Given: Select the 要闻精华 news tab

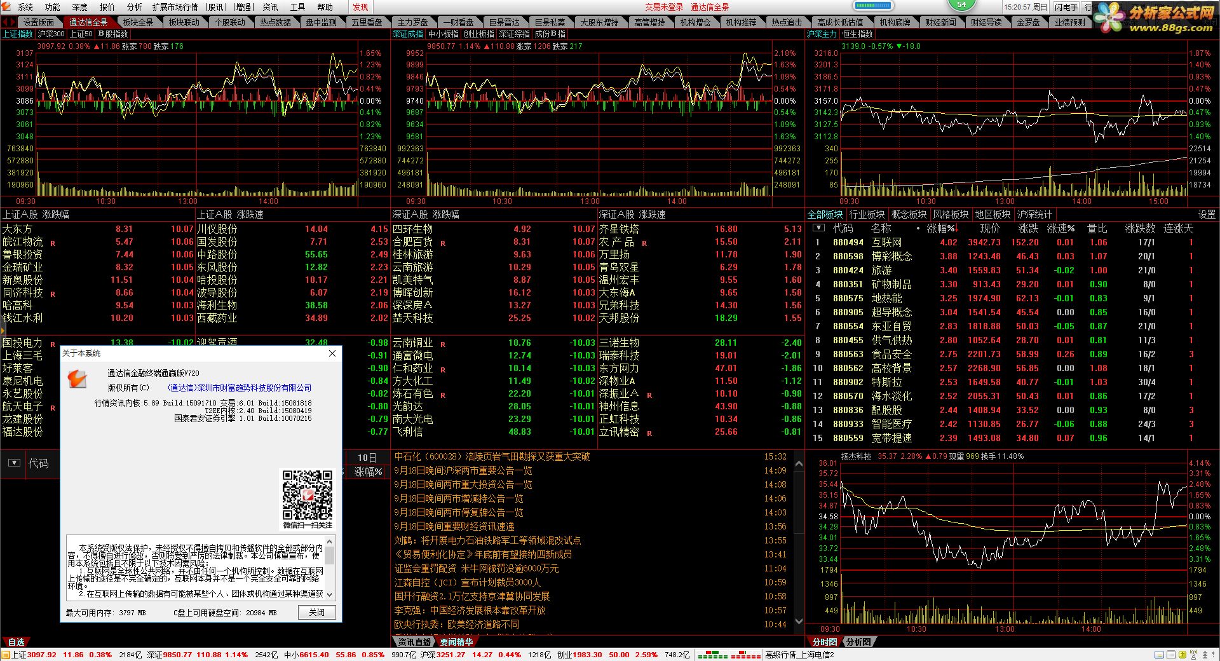Looking at the screenshot, I should click(456, 642).
